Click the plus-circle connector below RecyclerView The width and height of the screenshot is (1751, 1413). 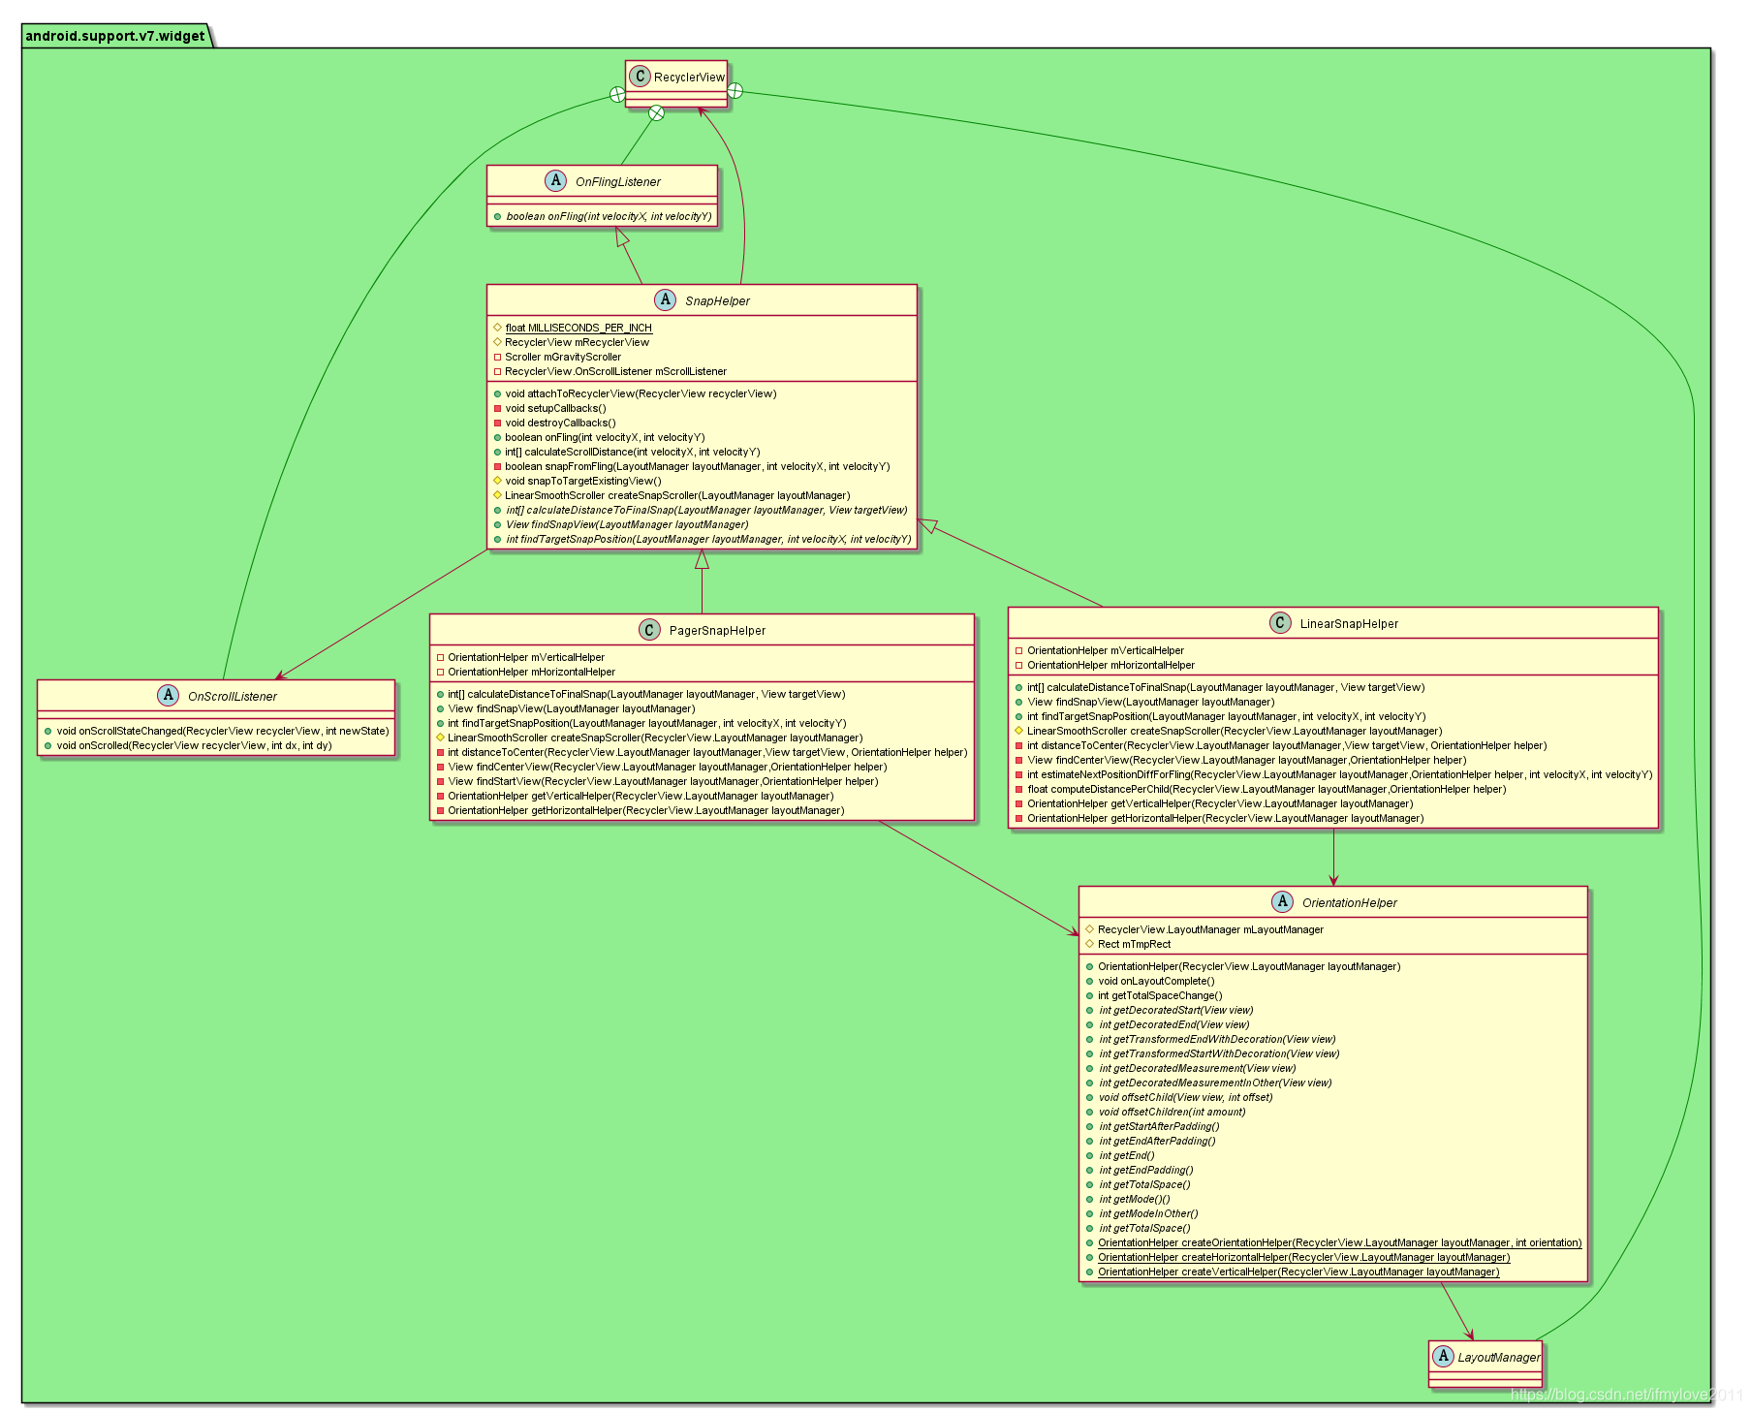[657, 112]
